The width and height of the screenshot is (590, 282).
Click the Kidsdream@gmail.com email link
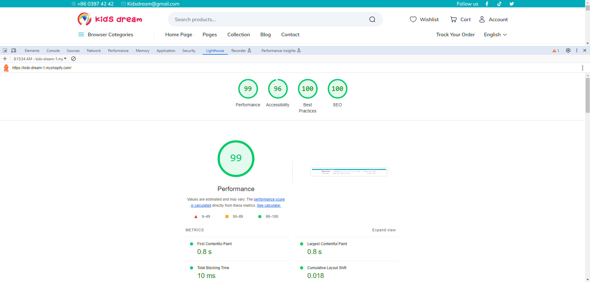(x=153, y=4)
